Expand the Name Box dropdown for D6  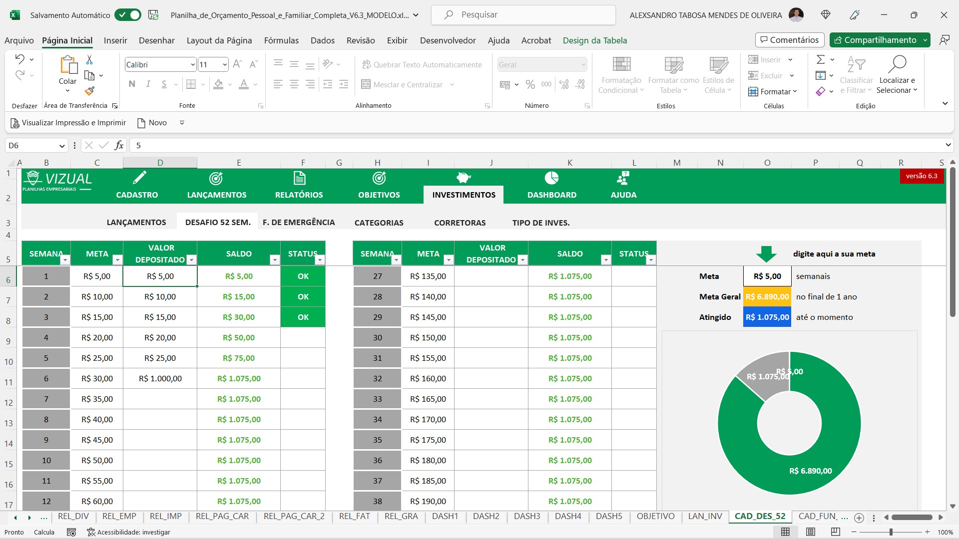(62, 146)
